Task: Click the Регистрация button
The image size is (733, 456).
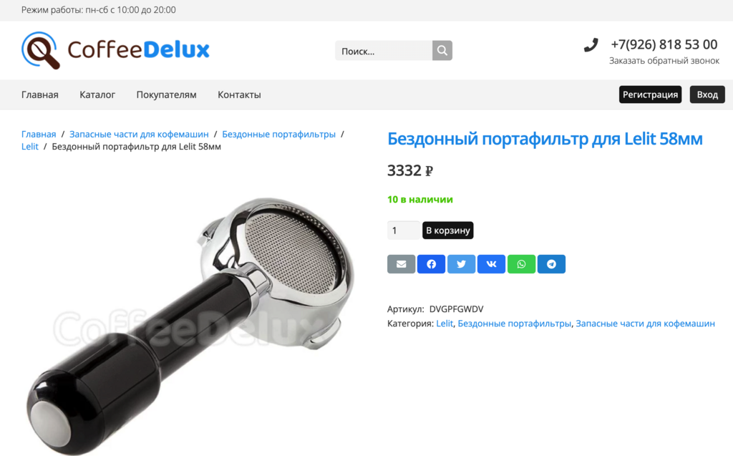Action: click(x=650, y=94)
